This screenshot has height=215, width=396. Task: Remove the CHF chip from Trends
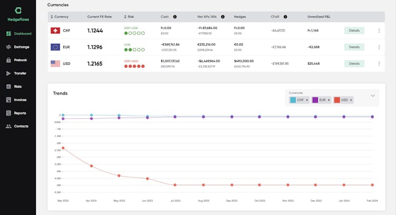click(x=307, y=100)
